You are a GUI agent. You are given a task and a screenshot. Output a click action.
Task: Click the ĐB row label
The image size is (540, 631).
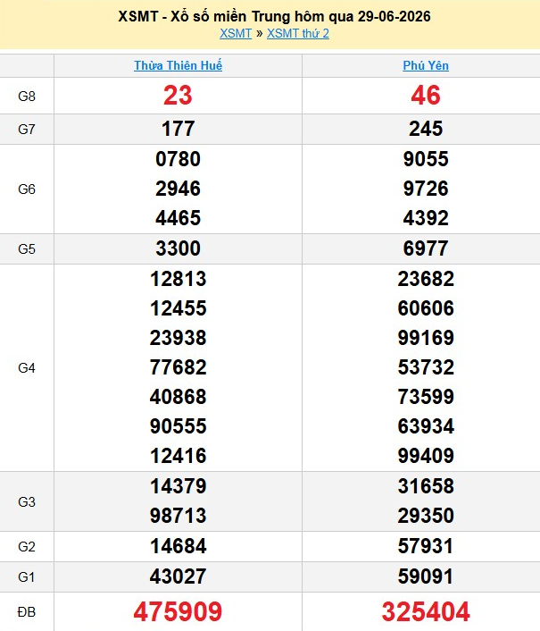(x=27, y=612)
